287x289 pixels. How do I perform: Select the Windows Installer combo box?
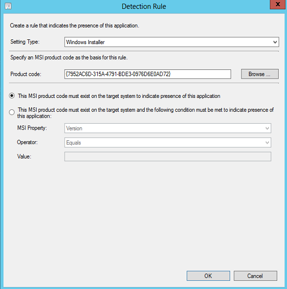[x=172, y=42]
